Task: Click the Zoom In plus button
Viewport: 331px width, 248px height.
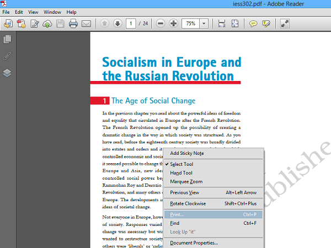Action: [174, 24]
